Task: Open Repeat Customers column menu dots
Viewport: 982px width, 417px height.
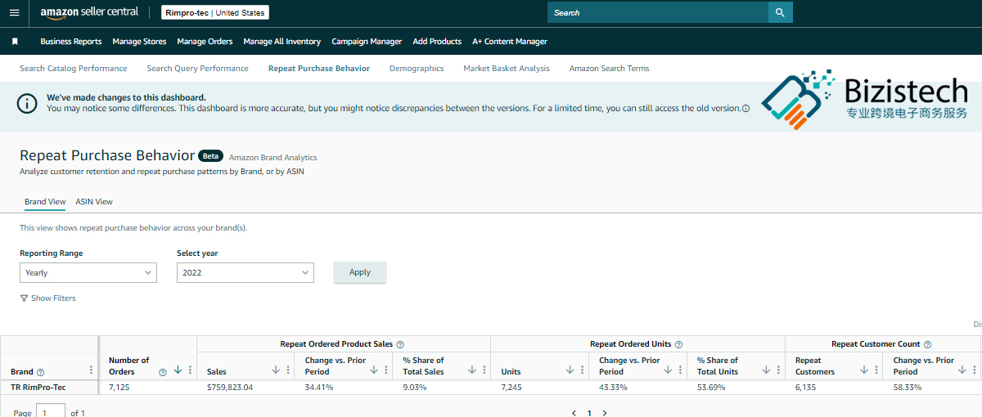Action: click(877, 370)
